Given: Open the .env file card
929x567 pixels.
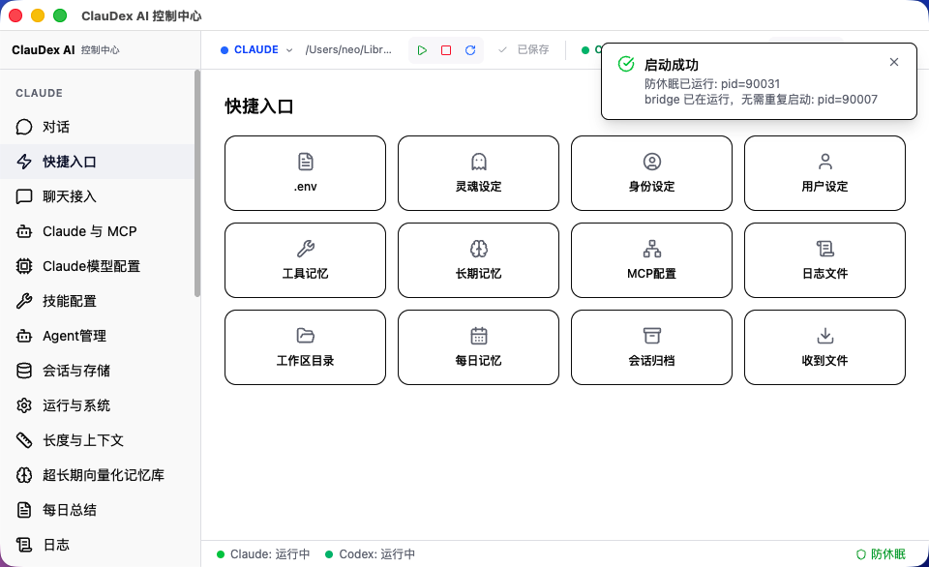Looking at the screenshot, I should tap(305, 173).
